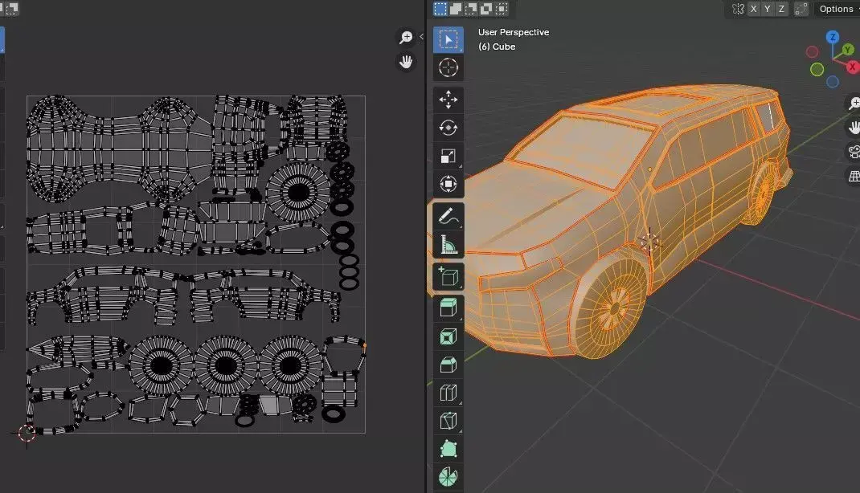Switch perspective/orthographic grid icon
Screen dimensions: 860x493
click(x=854, y=176)
